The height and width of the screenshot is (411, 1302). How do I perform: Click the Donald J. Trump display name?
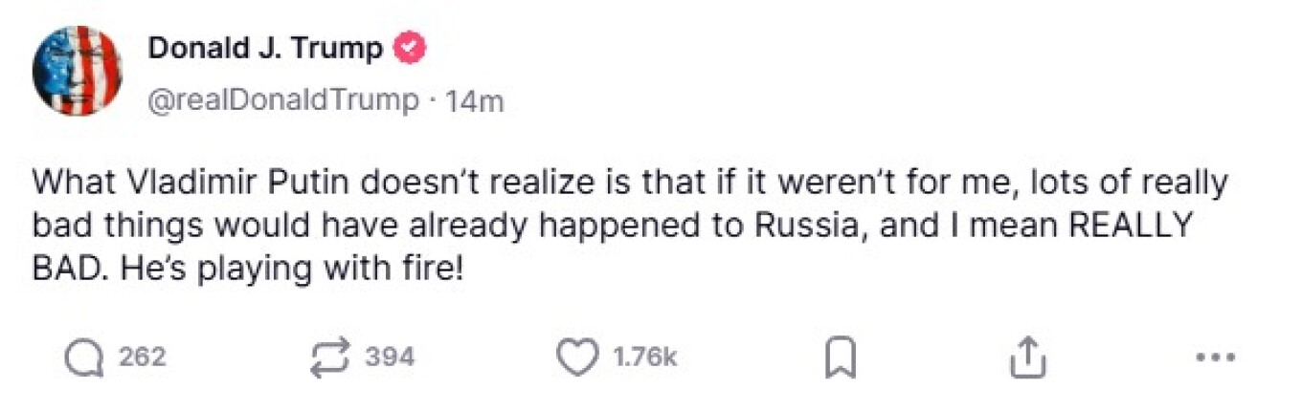tap(265, 49)
